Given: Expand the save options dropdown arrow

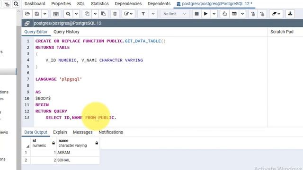Looking at the screenshot, I should [x=45, y=14].
